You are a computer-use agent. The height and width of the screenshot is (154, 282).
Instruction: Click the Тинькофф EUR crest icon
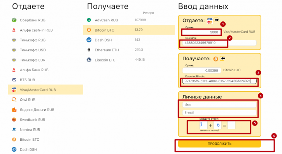click(14, 60)
